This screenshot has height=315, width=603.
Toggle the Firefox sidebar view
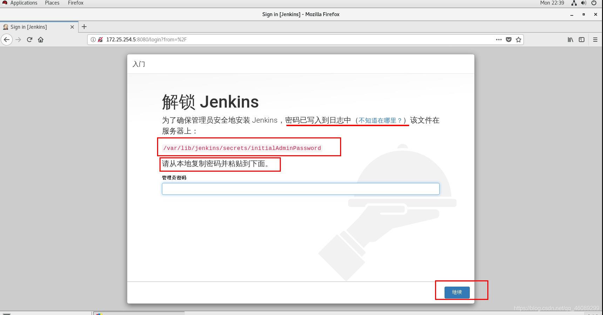click(x=582, y=40)
